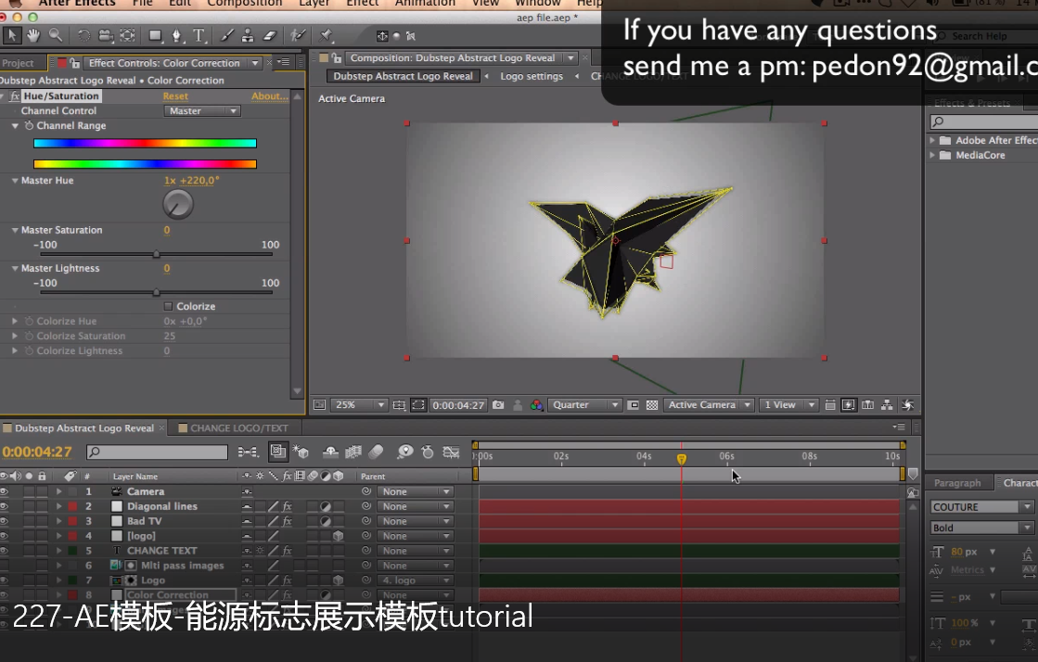Open the 1 View layout dropdown
Image resolution: width=1038 pixels, height=662 pixels.
[x=788, y=404]
